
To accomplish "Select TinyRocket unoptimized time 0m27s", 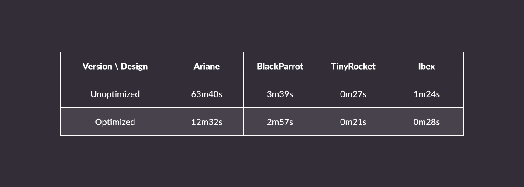I will pos(353,94).
